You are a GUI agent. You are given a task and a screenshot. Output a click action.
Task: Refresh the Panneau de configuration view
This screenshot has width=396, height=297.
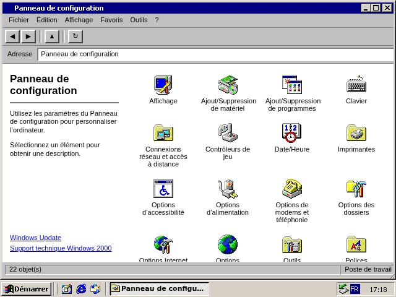pos(75,37)
